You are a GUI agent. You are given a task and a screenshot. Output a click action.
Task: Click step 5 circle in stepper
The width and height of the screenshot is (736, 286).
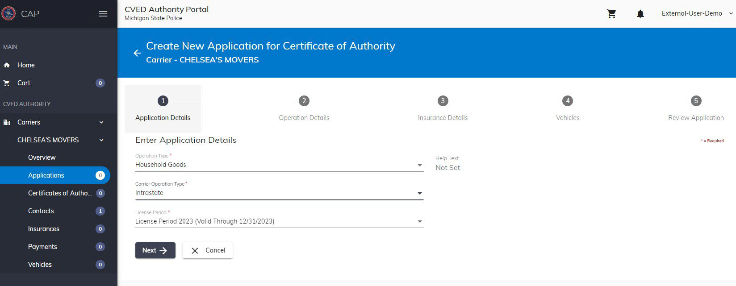[x=696, y=101]
